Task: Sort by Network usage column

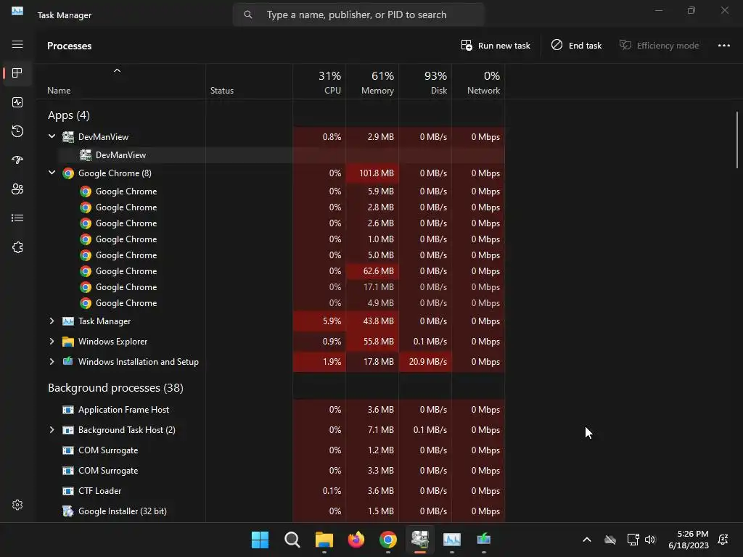Action: [x=478, y=82]
